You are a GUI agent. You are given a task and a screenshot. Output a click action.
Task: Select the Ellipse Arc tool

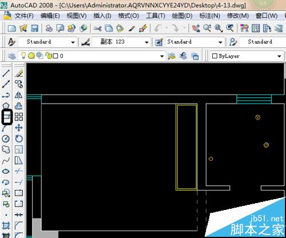coord(6,183)
